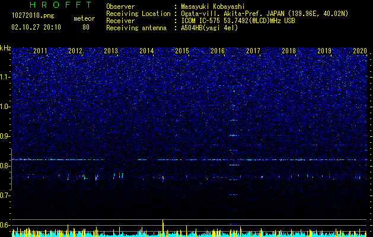This screenshot has width=373, height=237.
Task: Click the 2012 time marker
Action: click(x=75, y=51)
